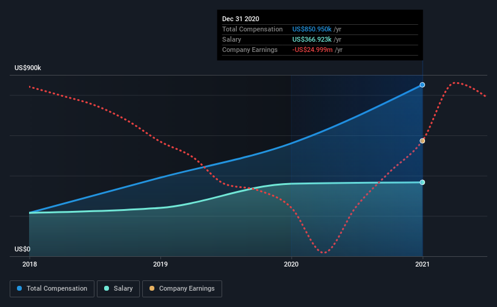The image size is (497, 307).
Task: Click the teal Salary data point at 2021
Action: 422,183
